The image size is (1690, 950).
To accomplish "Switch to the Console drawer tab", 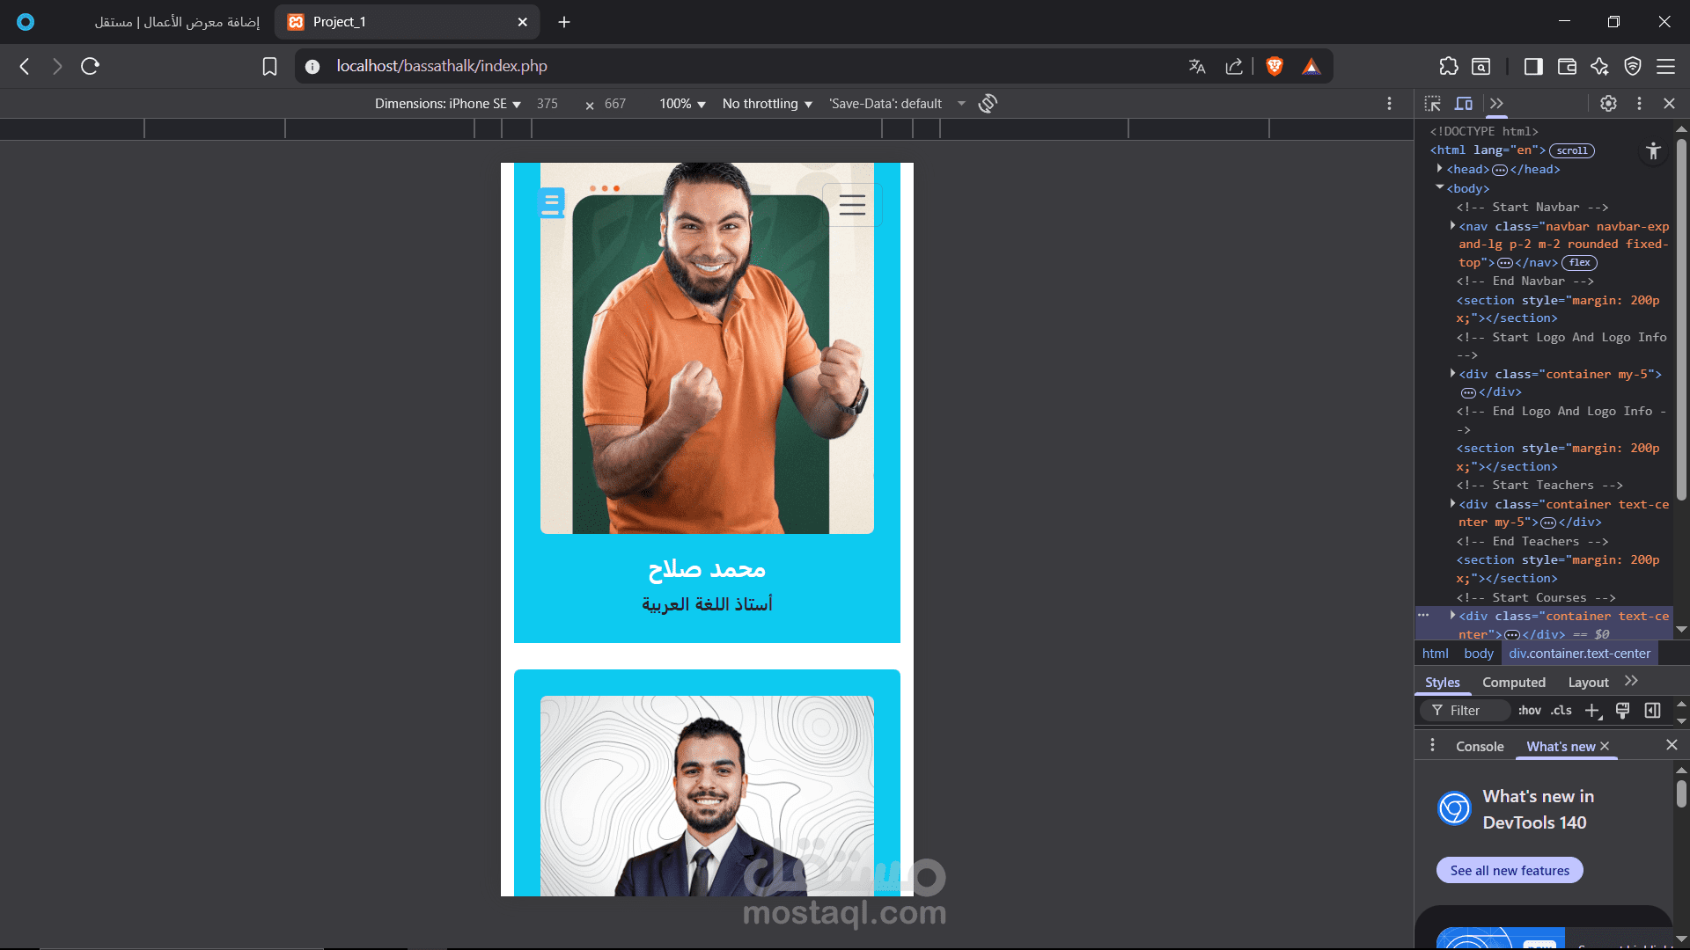I will tap(1480, 747).
